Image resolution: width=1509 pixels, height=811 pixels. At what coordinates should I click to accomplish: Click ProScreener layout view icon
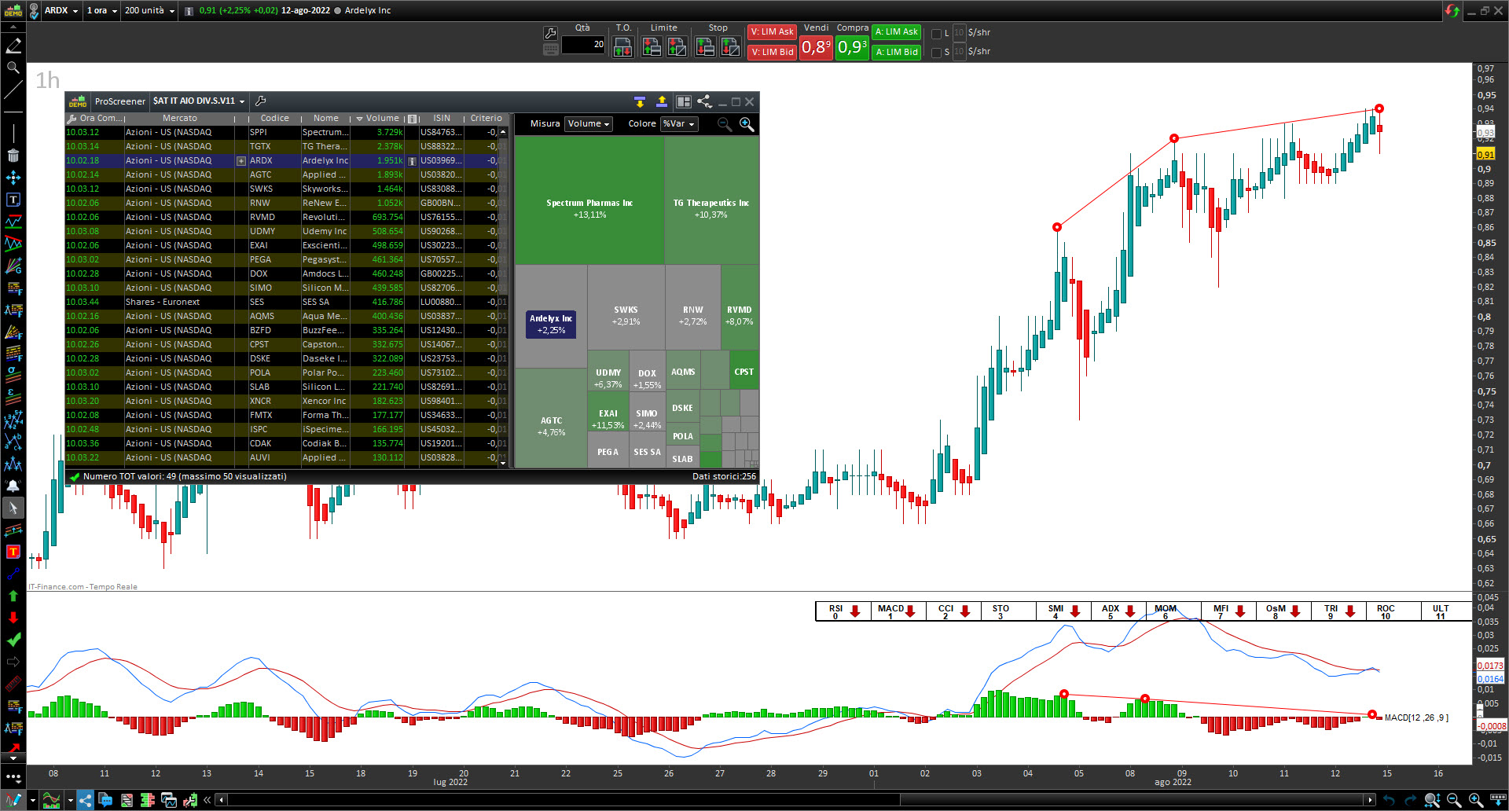pos(684,101)
